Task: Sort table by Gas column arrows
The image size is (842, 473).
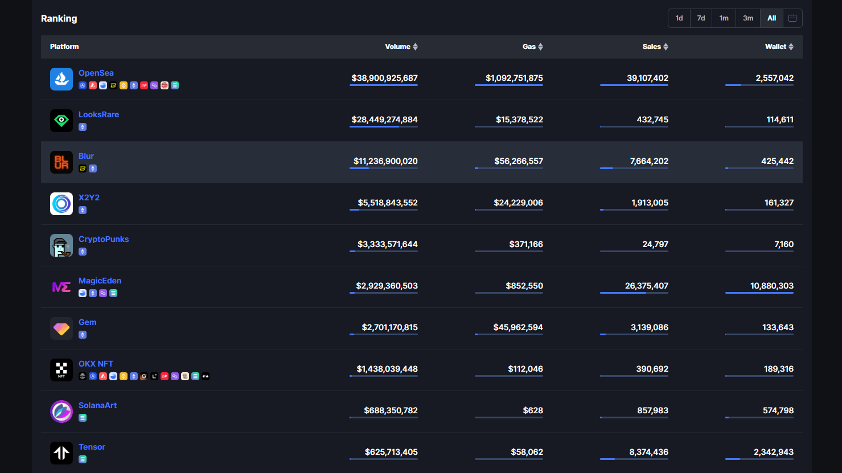Action: 540,47
